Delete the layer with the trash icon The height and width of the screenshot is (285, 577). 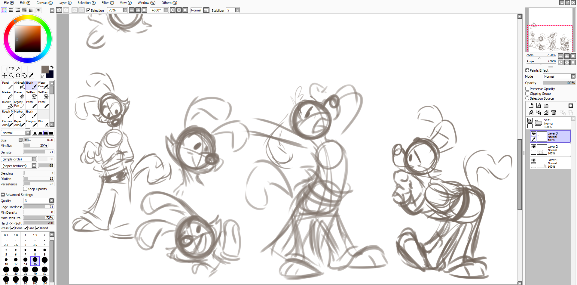pyautogui.click(x=554, y=113)
